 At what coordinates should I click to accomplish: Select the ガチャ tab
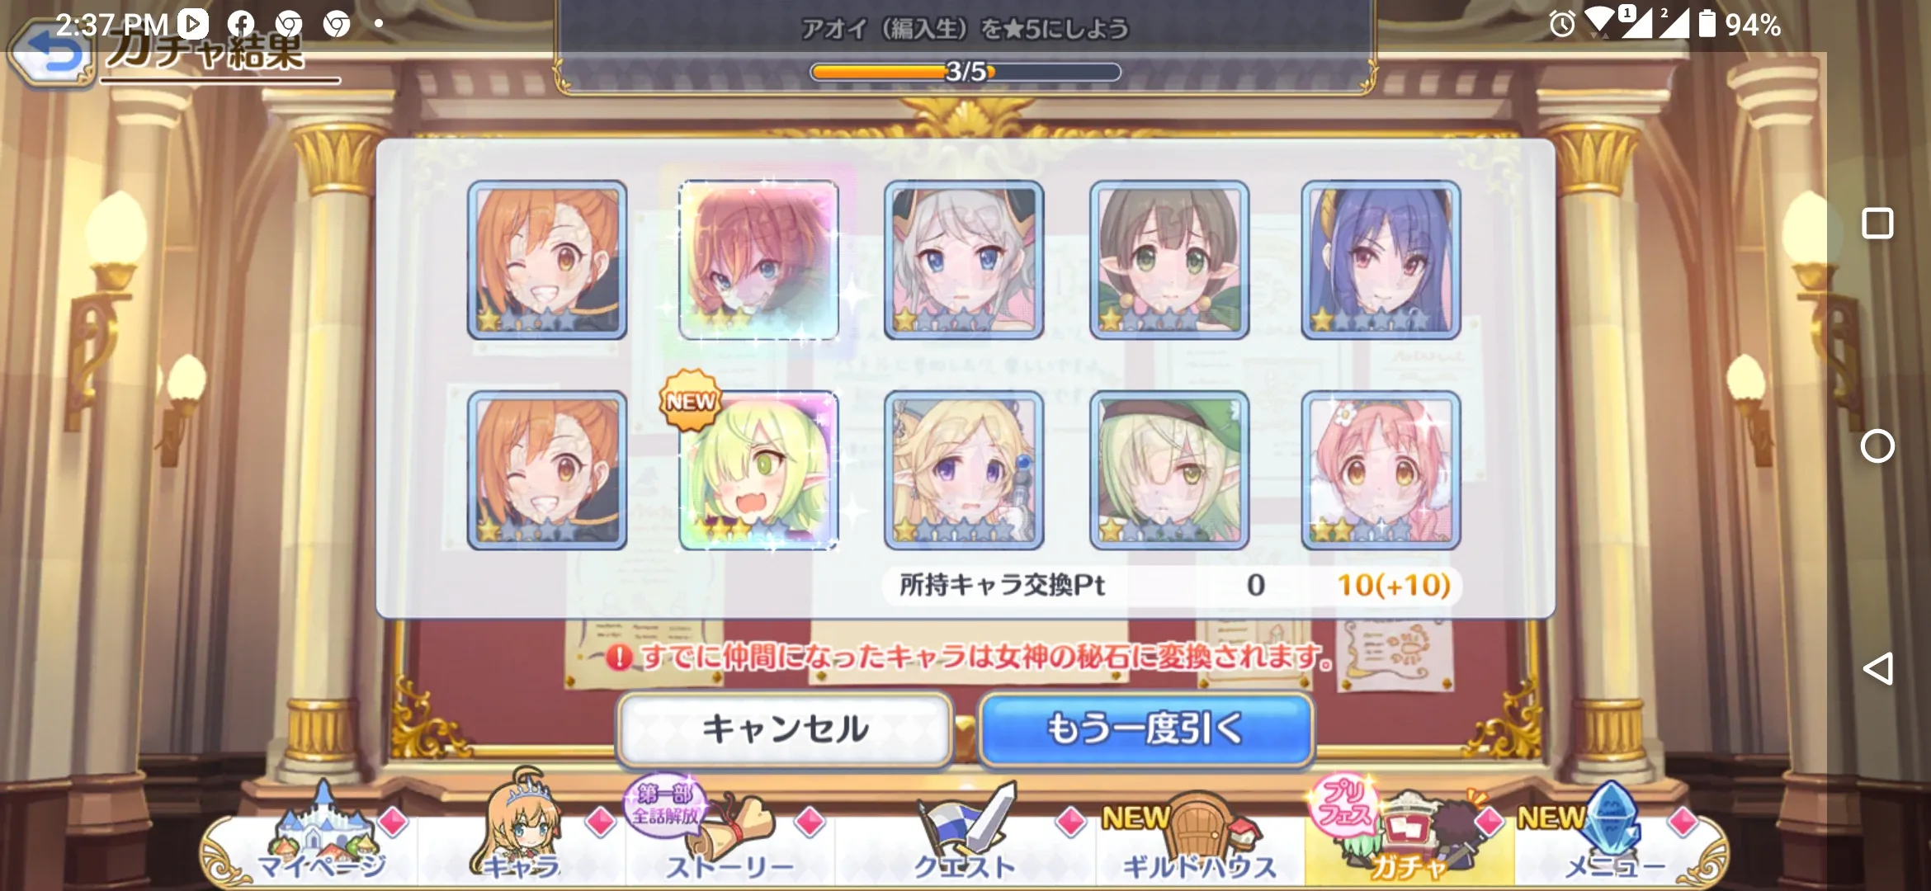click(x=1409, y=833)
